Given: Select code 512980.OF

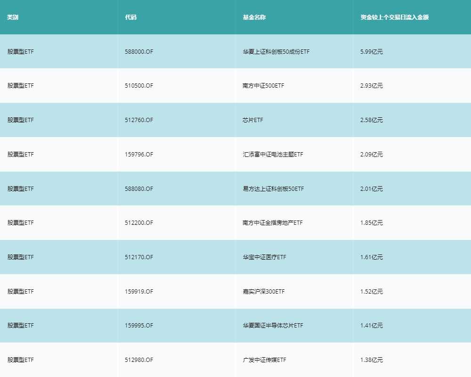Looking at the screenshot, I should click(x=139, y=360).
